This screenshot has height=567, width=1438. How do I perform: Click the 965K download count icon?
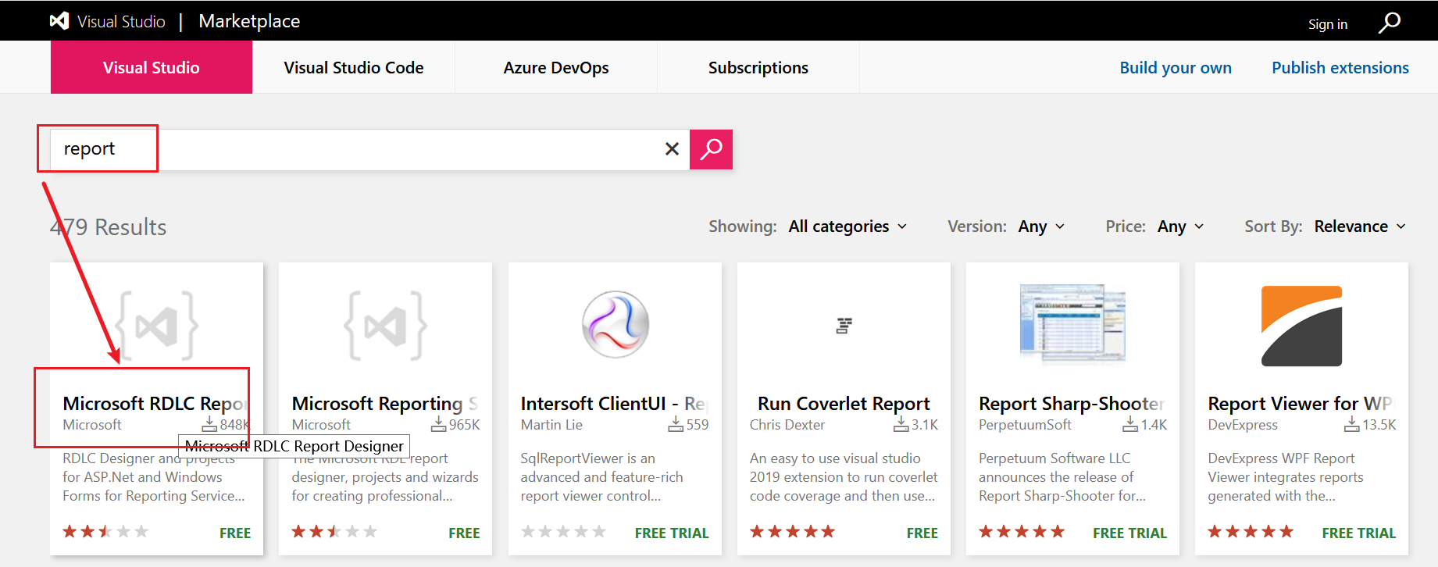pyautogui.click(x=438, y=424)
